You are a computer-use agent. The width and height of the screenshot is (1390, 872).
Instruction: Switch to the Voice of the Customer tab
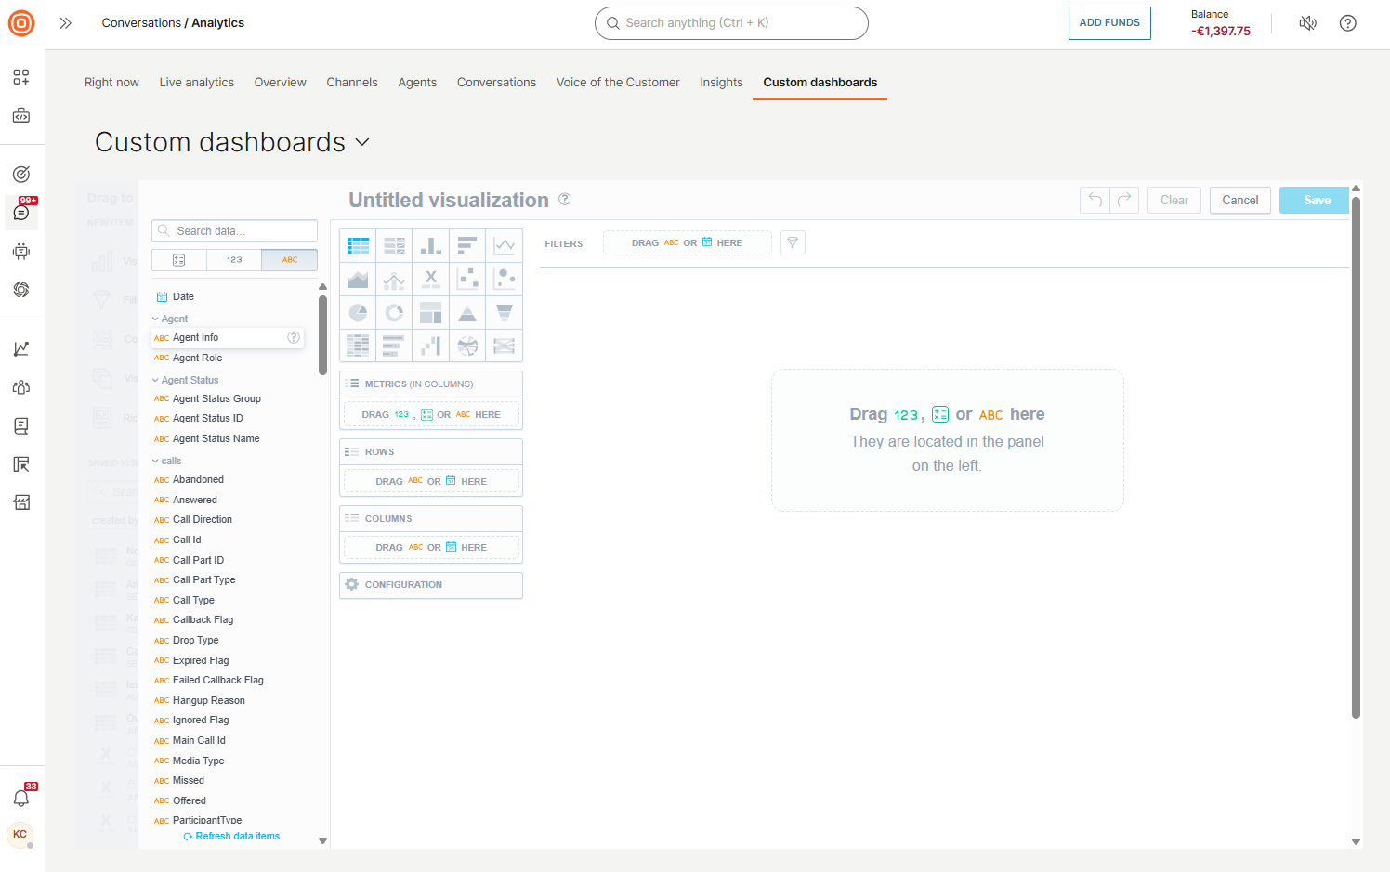(618, 82)
